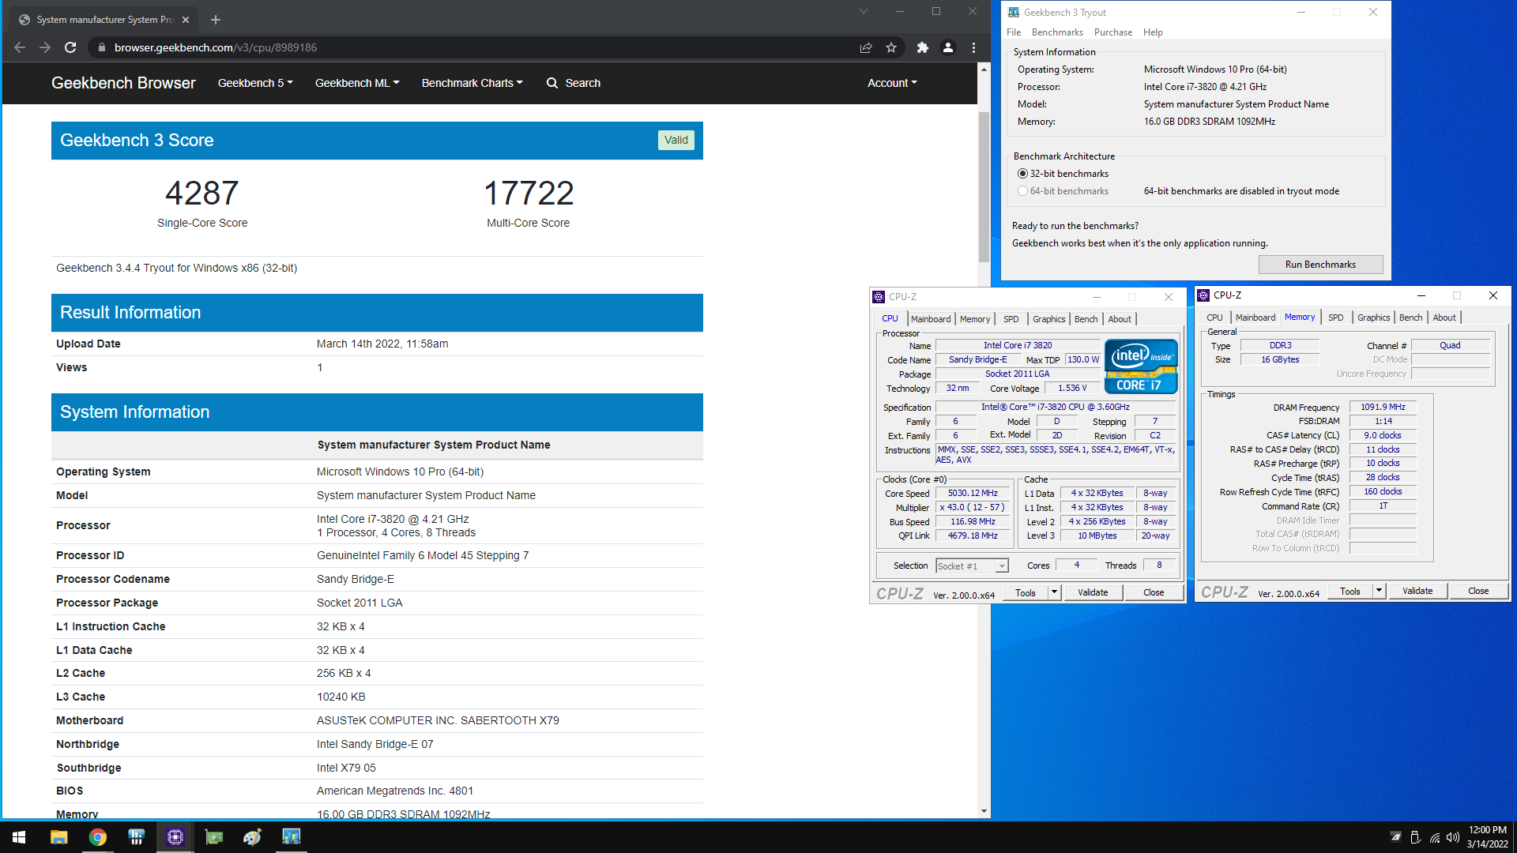Click the search magnifier icon in Geekbench navbar

click(552, 83)
